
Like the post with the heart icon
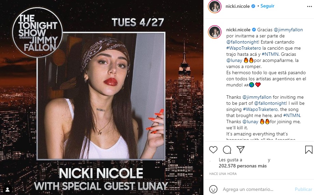point(213,150)
